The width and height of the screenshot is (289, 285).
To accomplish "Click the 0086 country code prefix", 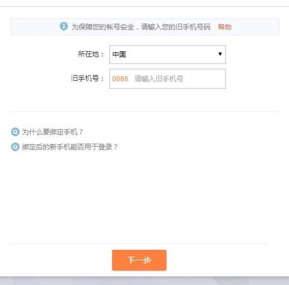I will point(120,79).
